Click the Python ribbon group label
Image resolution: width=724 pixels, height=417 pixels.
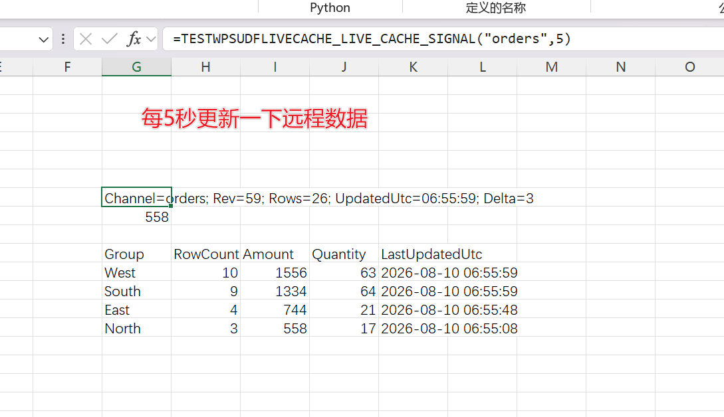(330, 8)
